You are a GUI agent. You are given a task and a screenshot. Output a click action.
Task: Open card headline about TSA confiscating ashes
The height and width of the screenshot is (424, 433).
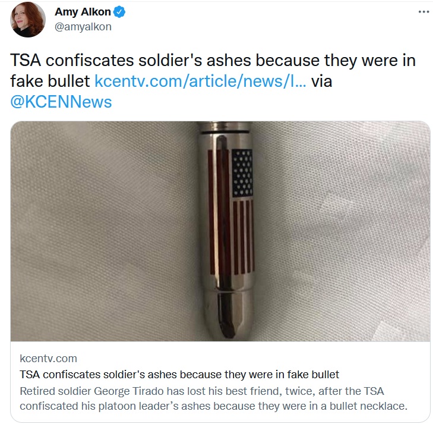coord(179,375)
